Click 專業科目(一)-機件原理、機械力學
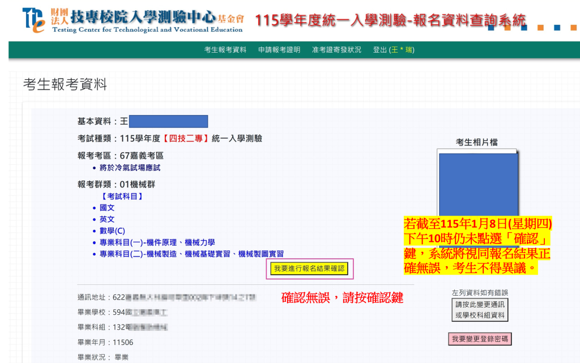Image resolution: width=580 pixels, height=363 pixels. [x=157, y=242]
